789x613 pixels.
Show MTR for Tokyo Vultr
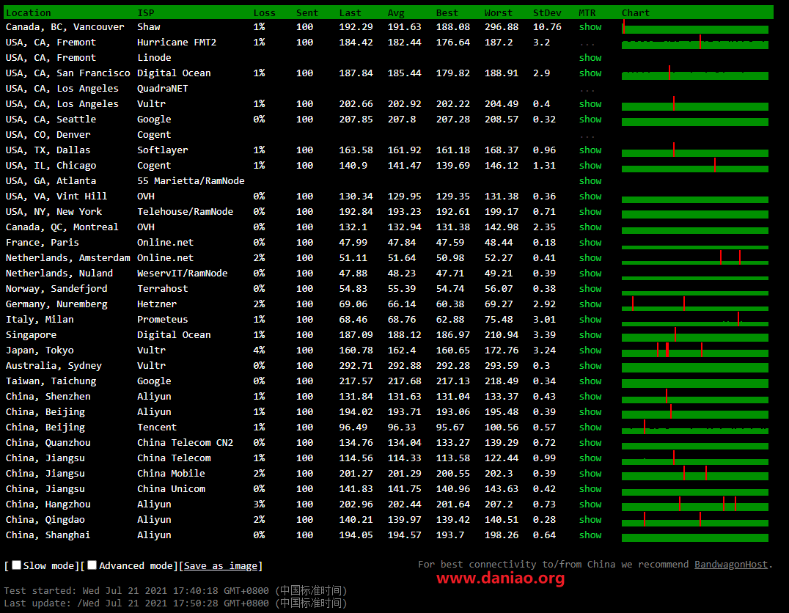click(590, 350)
